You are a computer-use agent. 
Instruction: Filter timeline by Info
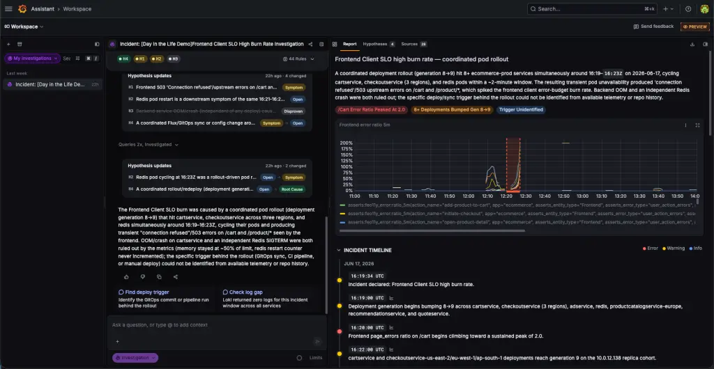click(x=695, y=249)
